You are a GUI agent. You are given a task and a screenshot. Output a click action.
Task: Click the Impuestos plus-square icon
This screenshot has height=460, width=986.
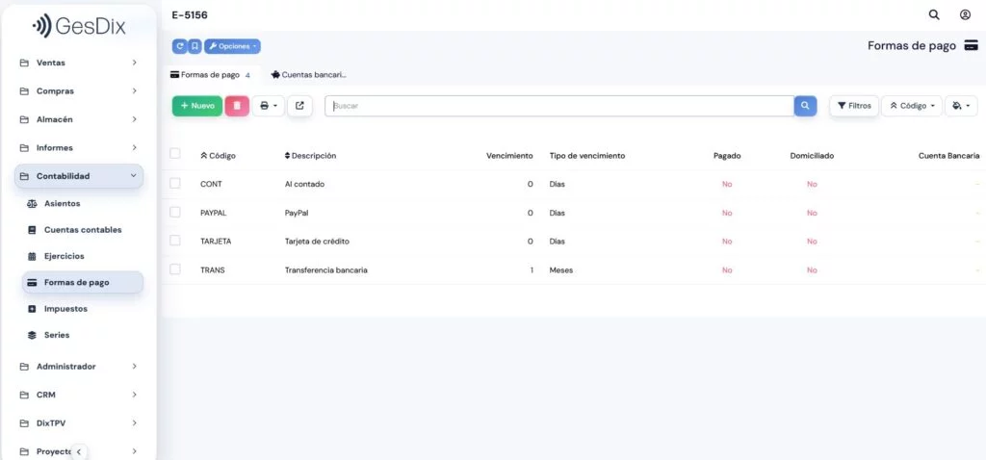click(x=32, y=309)
